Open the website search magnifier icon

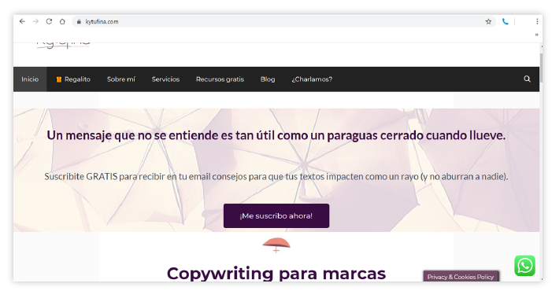point(527,79)
